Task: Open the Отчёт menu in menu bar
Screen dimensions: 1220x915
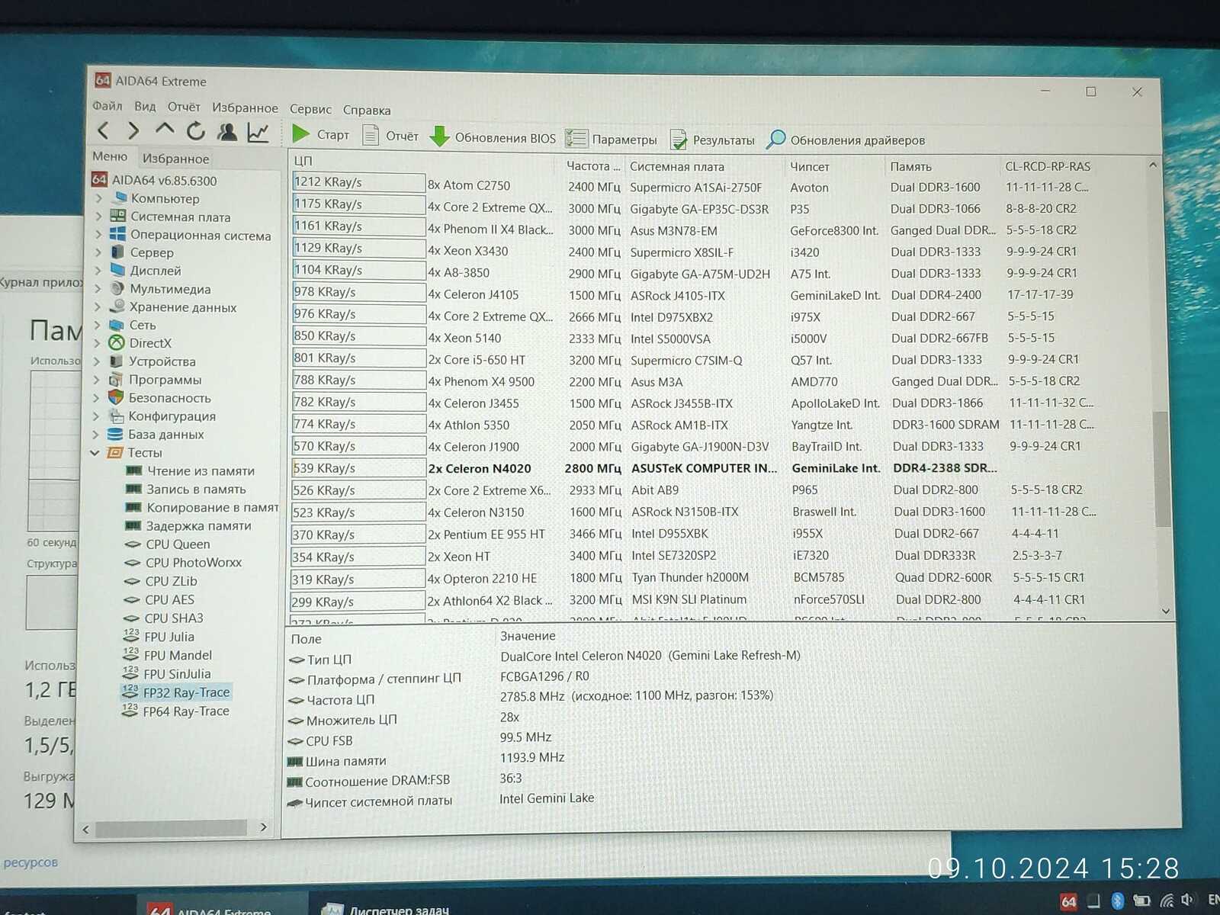Action: coord(184,108)
